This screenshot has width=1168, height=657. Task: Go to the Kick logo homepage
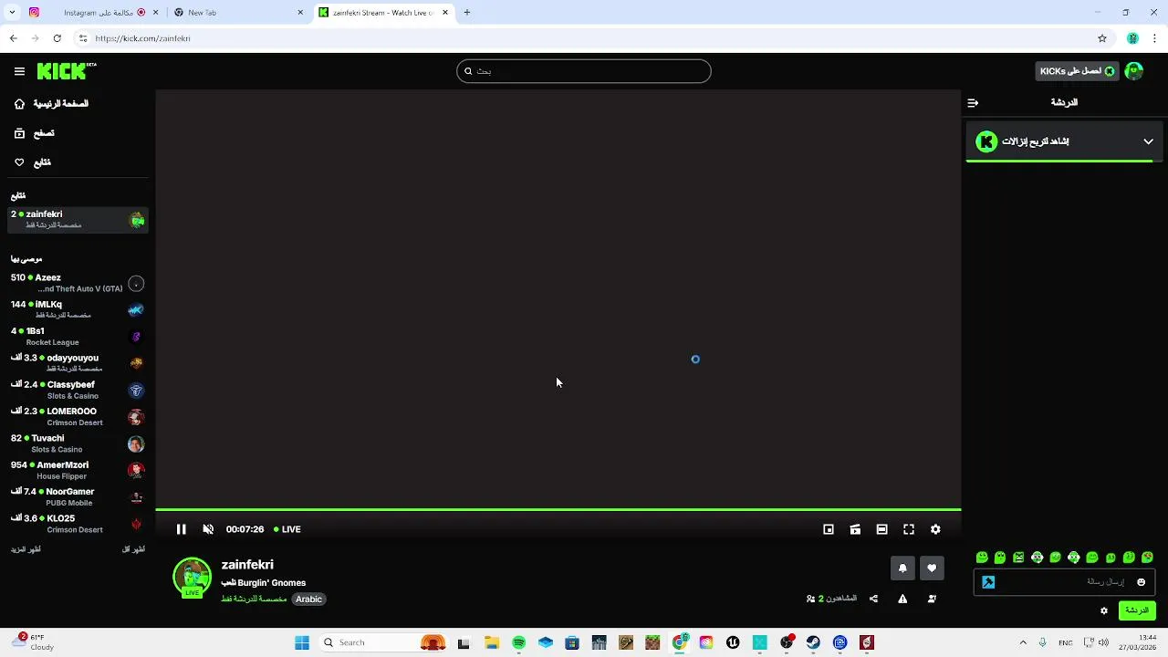[x=67, y=71]
